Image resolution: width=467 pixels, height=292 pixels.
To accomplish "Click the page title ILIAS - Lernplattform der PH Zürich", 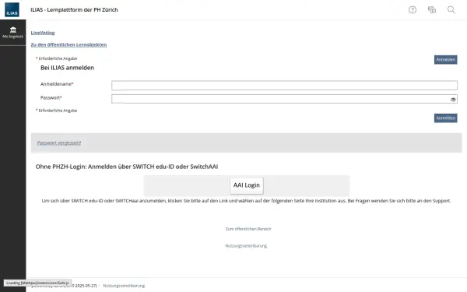I will click(74, 10).
